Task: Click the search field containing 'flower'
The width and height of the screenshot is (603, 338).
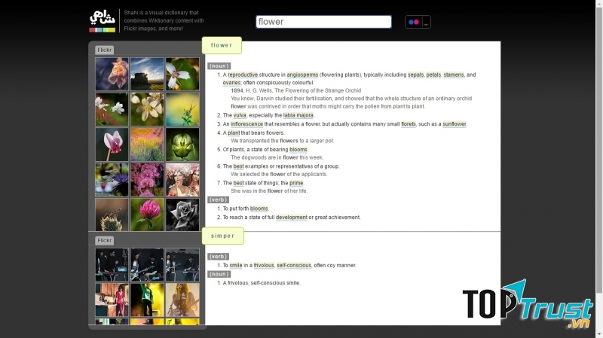Action: [x=323, y=22]
